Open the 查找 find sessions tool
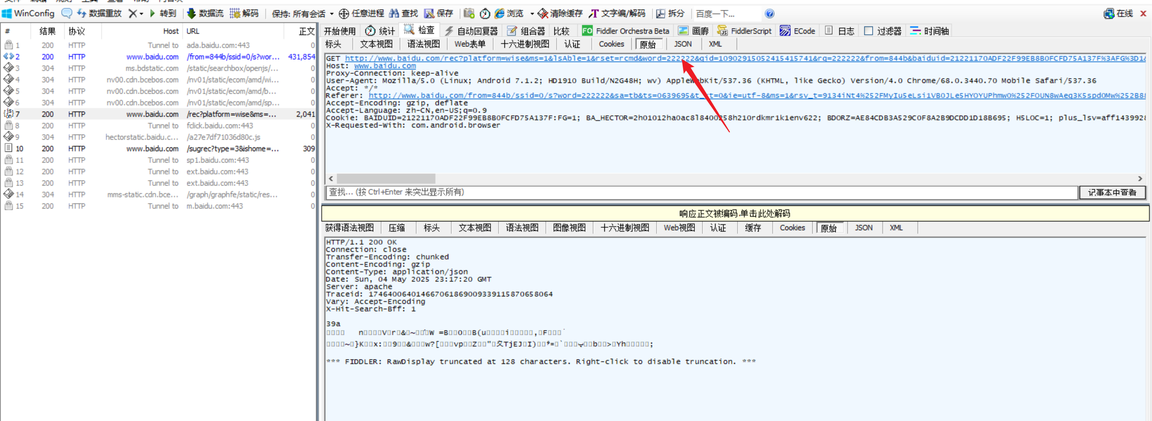This screenshot has height=421, width=1152. pyautogui.click(x=404, y=14)
